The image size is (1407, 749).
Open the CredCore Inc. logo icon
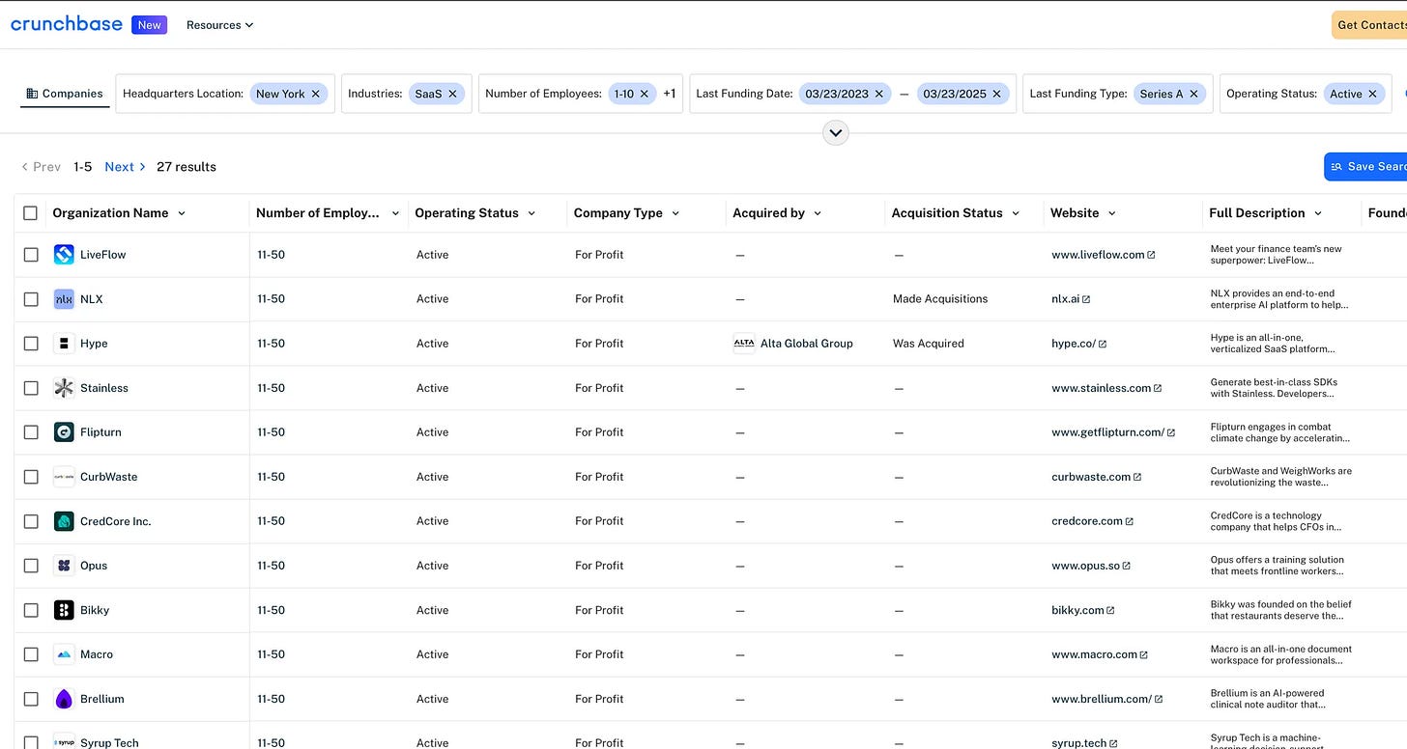(64, 521)
